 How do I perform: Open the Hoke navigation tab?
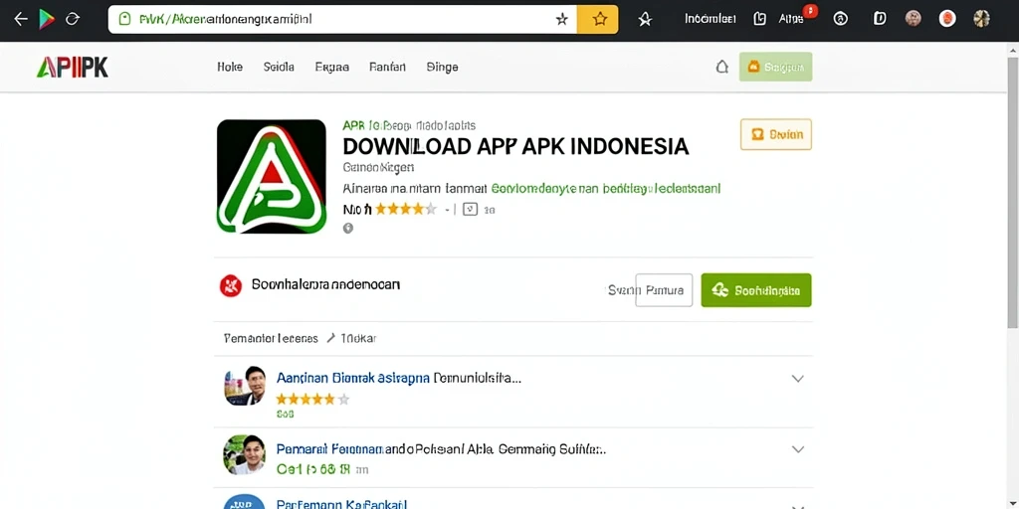click(x=230, y=67)
